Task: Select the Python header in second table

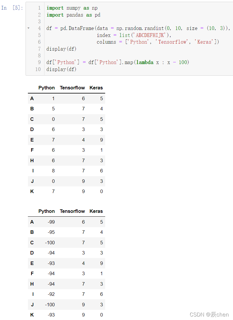Action: pyautogui.click(x=47, y=211)
